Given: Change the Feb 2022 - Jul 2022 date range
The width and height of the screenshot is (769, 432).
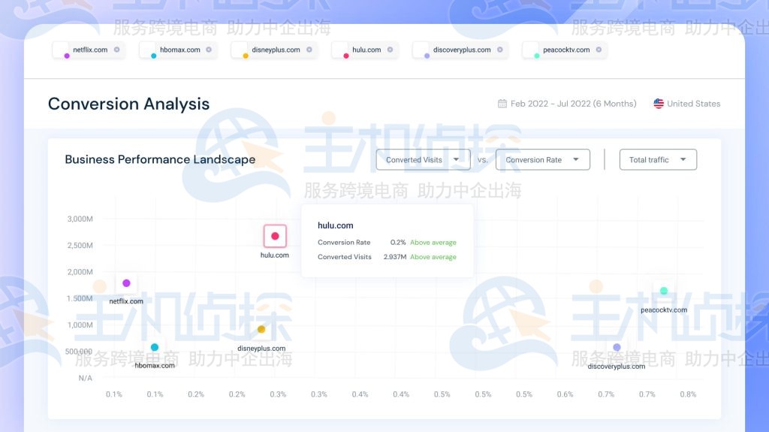Looking at the screenshot, I should 573,104.
